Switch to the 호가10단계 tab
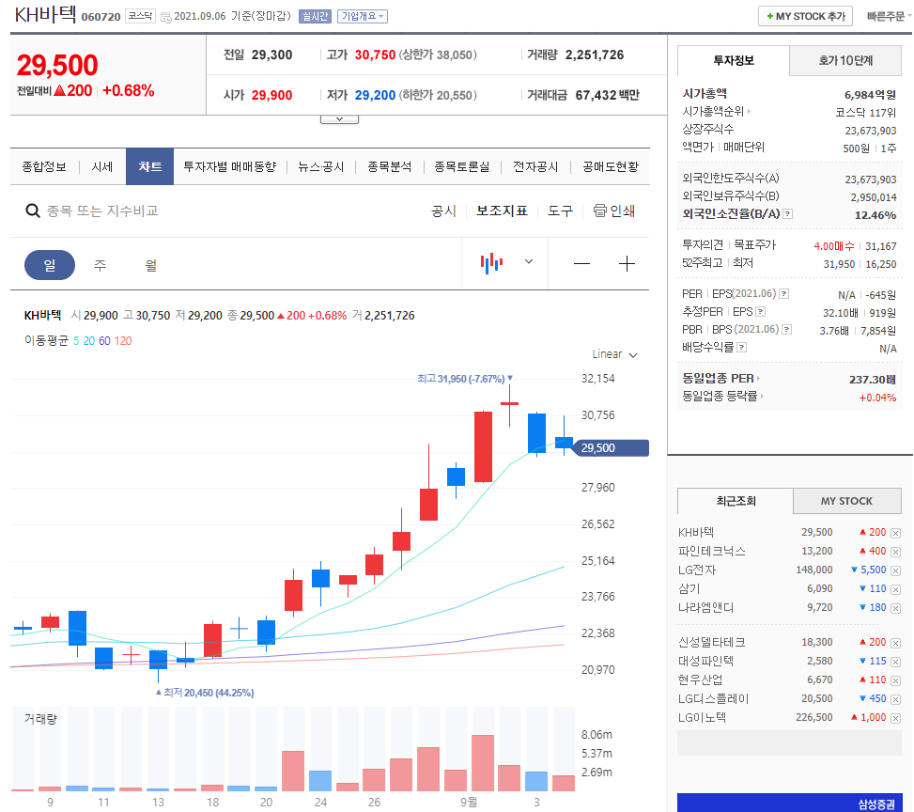The width and height of the screenshot is (914, 812). pos(845,61)
